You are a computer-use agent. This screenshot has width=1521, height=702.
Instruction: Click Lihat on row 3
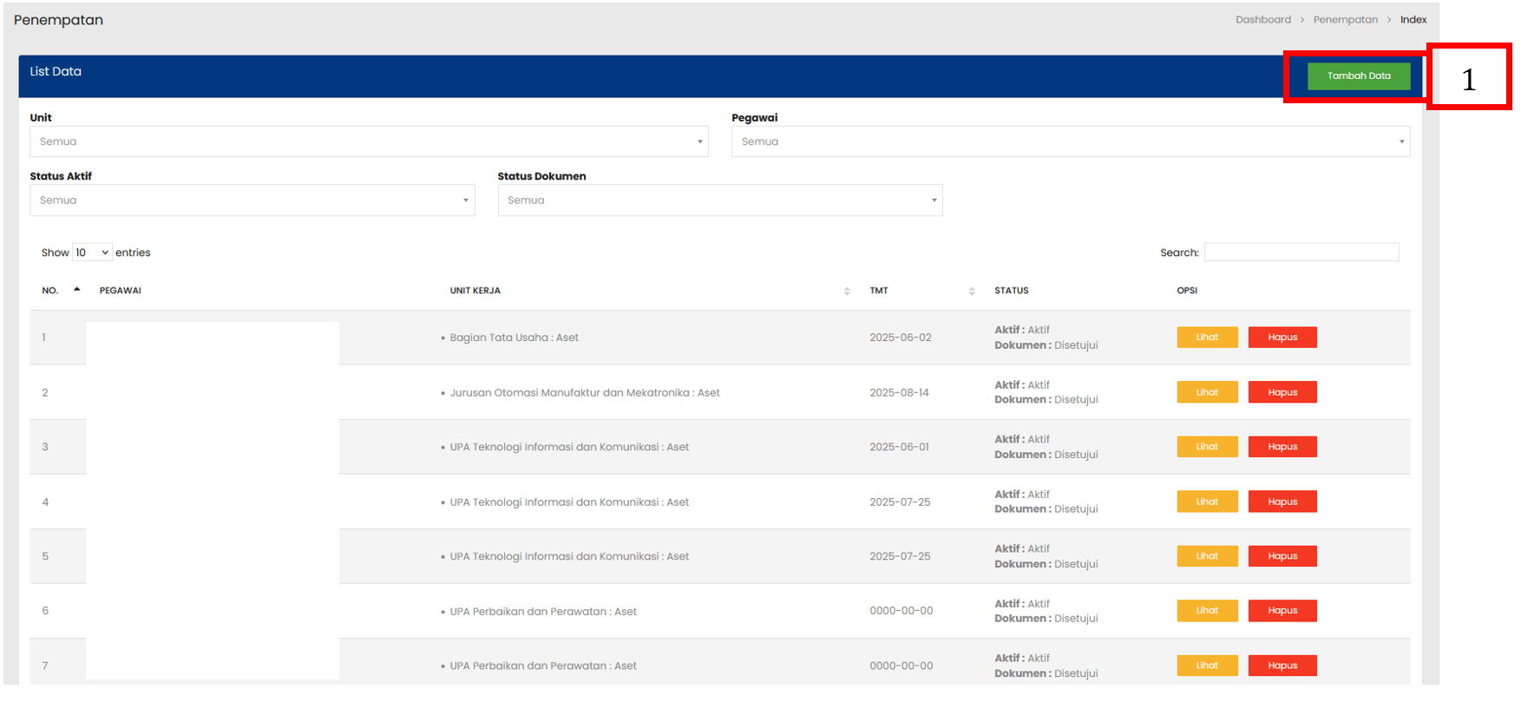pos(1207,447)
